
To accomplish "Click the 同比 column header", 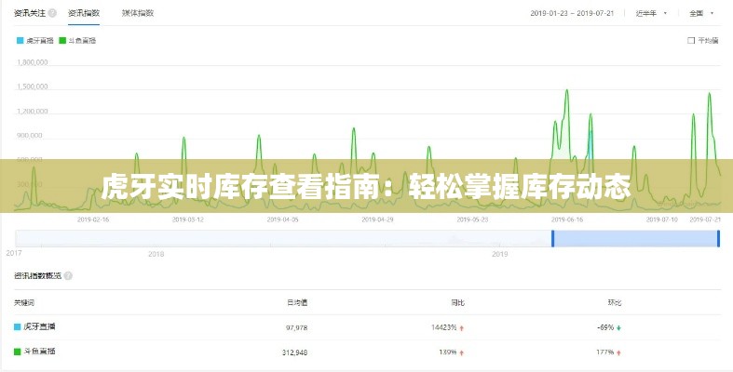I will [x=457, y=302].
